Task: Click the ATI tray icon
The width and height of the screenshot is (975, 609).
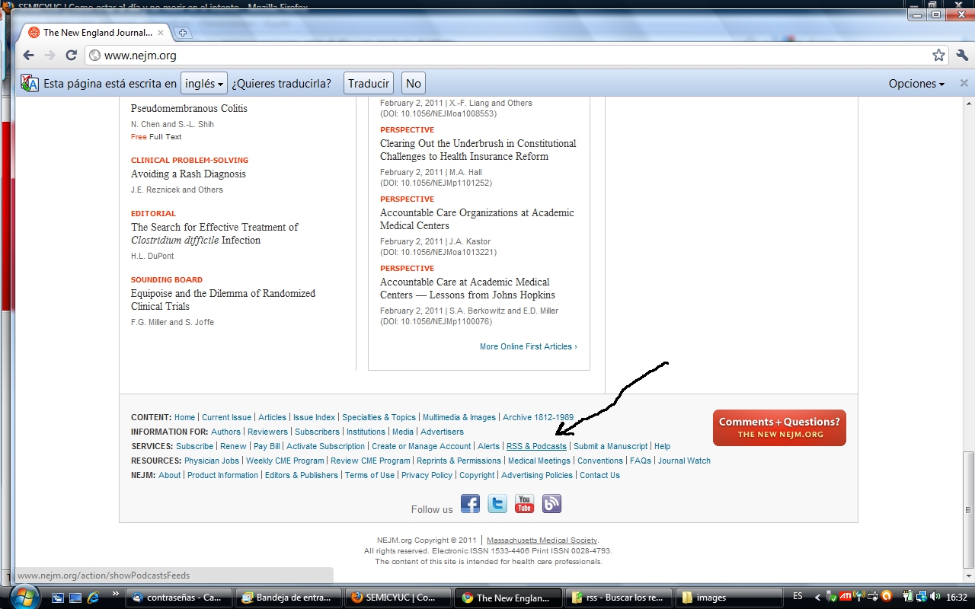Action: [846, 598]
